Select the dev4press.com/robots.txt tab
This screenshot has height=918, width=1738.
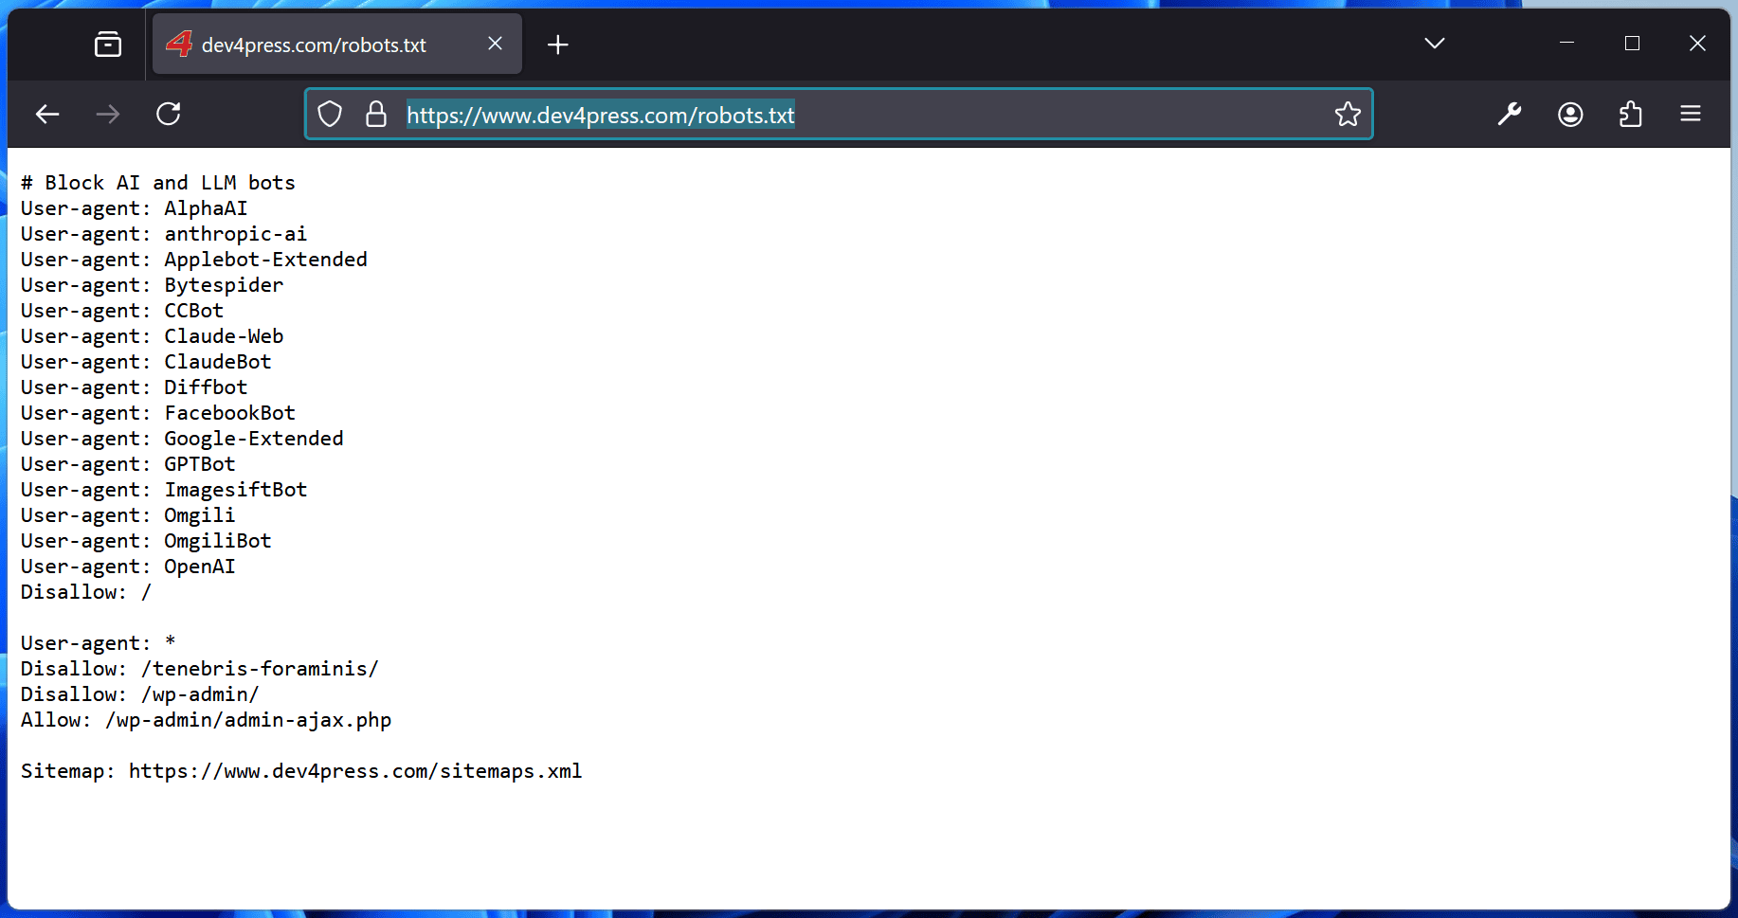337,44
